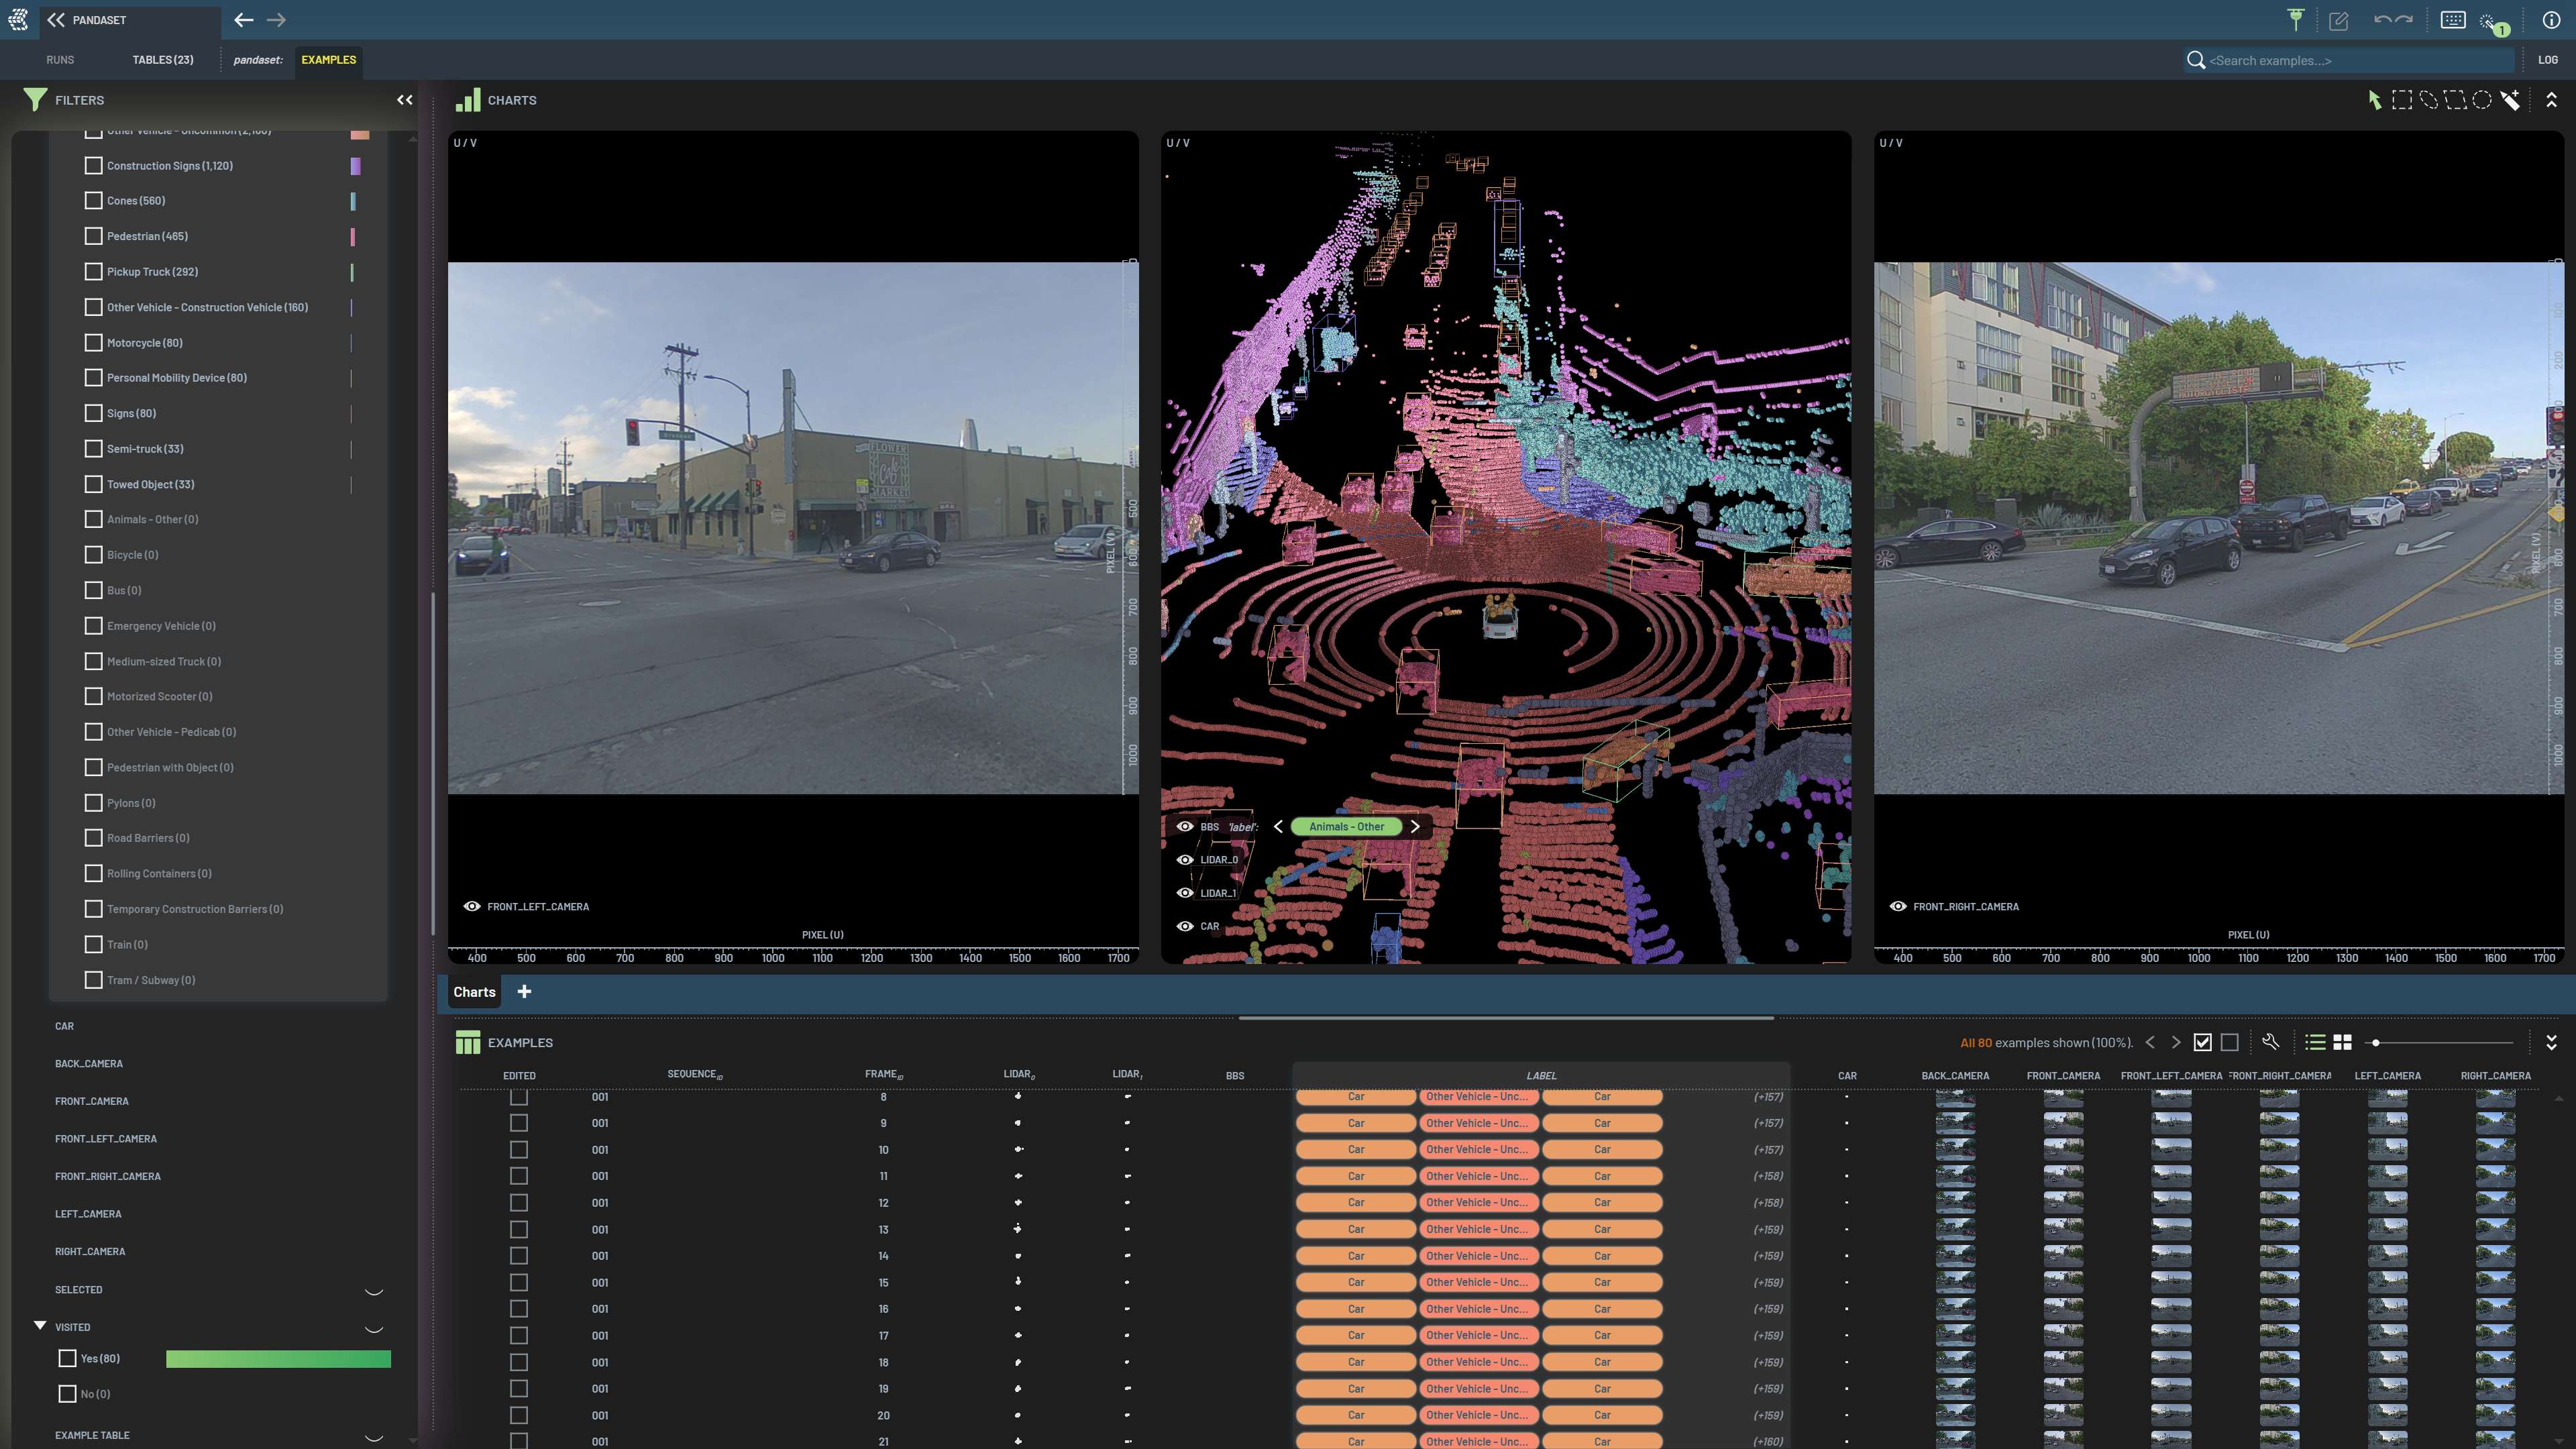Add a new chart tab with plus
2576x1449 pixels.
click(x=524, y=992)
